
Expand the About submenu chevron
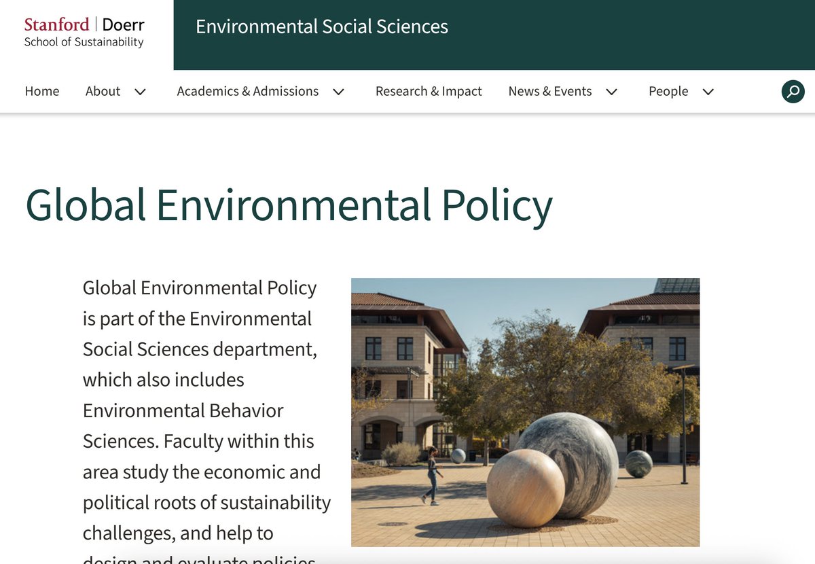point(141,92)
